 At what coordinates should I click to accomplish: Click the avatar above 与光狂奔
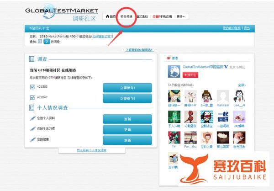coord(239,138)
